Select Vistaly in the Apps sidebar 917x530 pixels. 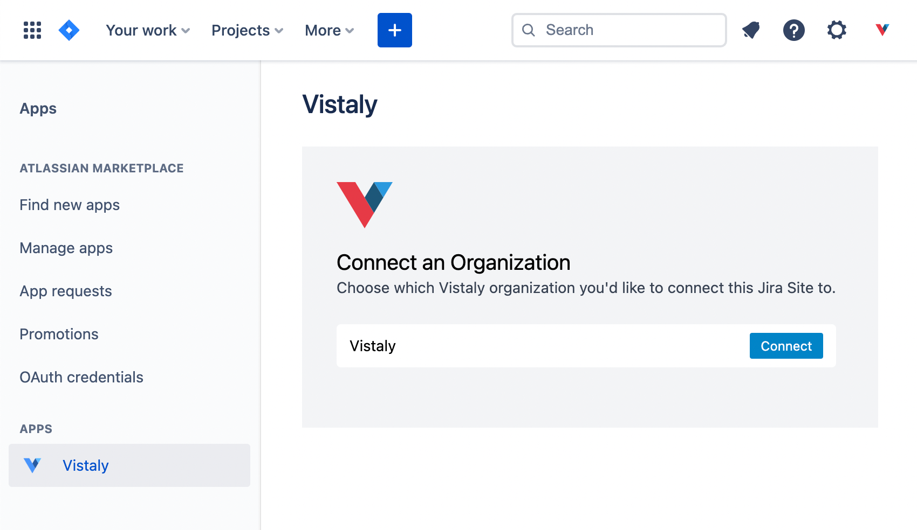[x=129, y=465]
